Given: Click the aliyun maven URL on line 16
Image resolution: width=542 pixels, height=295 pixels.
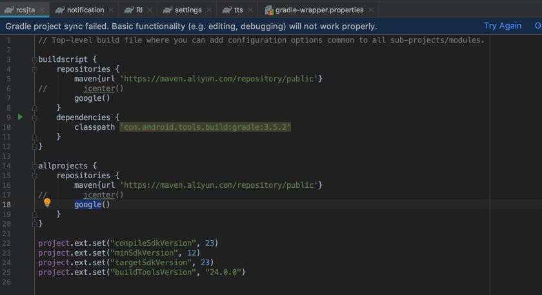Looking at the screenshot, I should pos(219,185).
